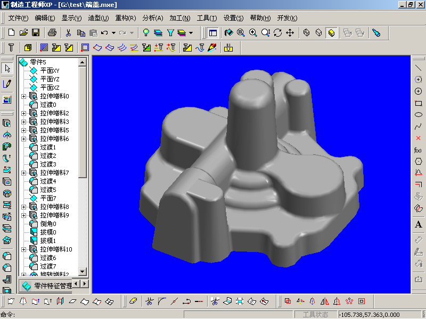The height and width of the screenshot is (319, 426).
Task: Click the feature tree scroll-down arrow
Action: [x=83, y=271]
